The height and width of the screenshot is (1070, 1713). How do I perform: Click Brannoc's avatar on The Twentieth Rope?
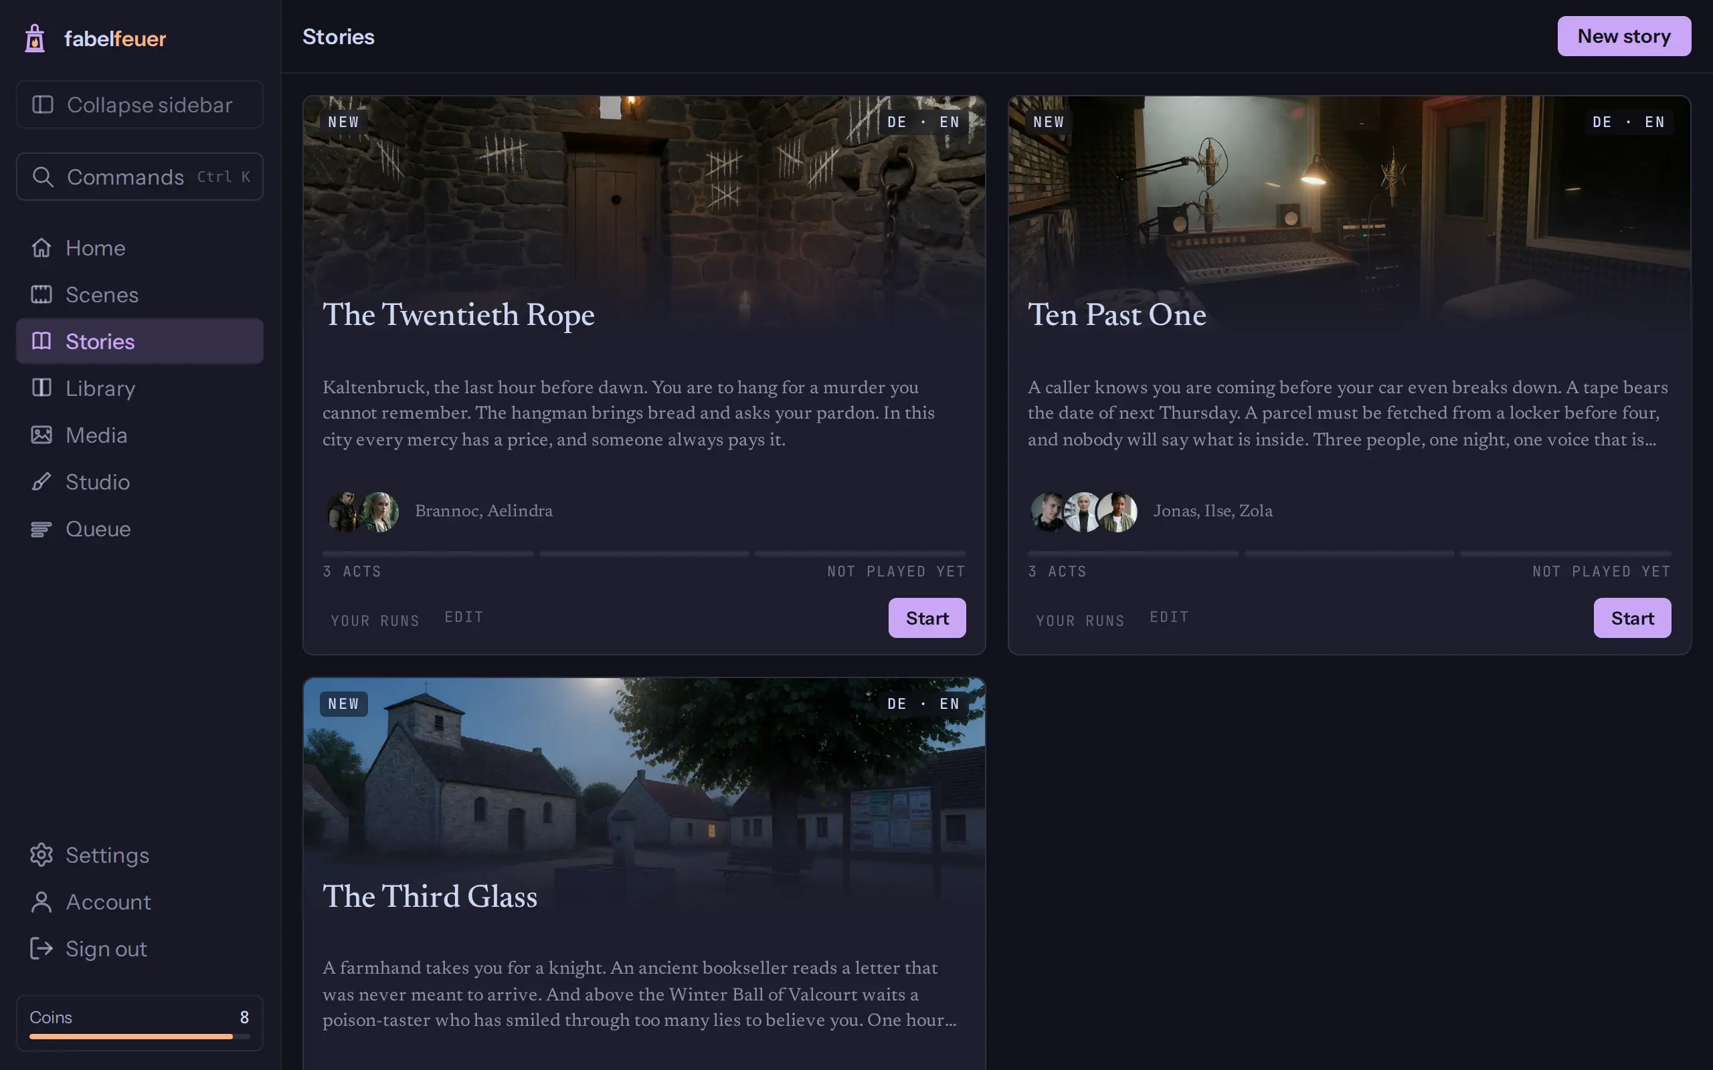coord(344,512)
